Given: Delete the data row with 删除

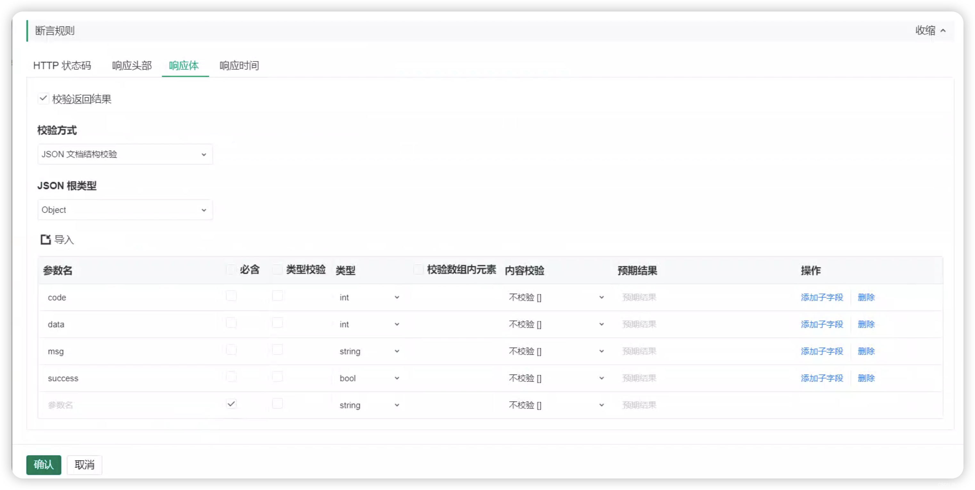Looking at the screenshot, I should pos(866,324).
